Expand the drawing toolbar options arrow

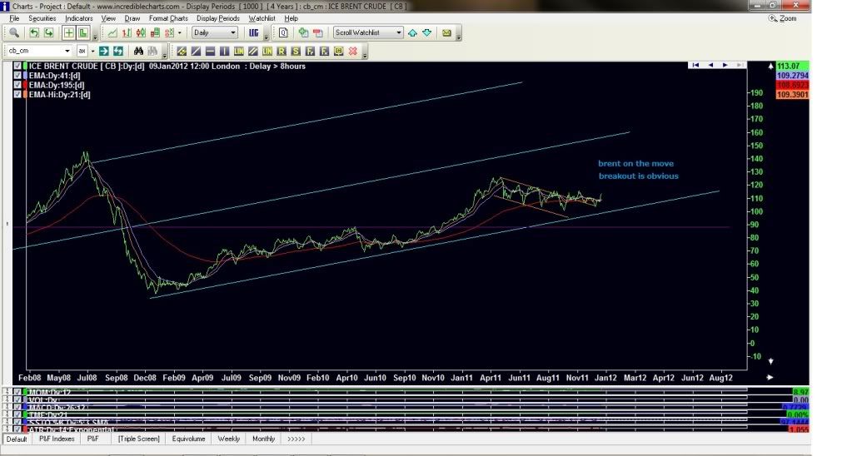tap(365, 52)
